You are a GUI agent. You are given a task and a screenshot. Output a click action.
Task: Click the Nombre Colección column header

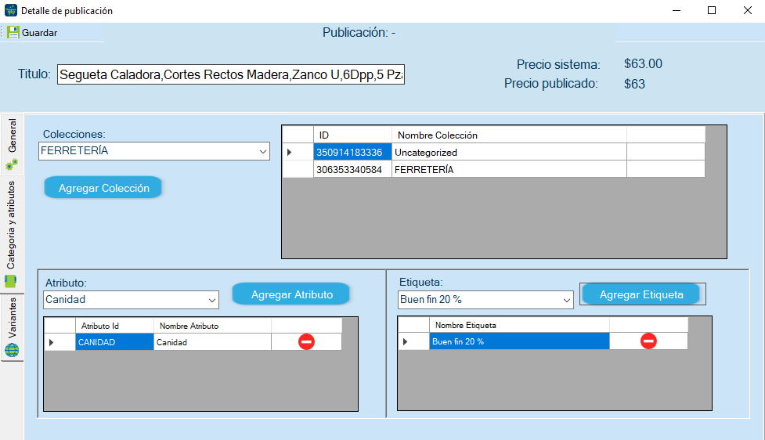pyautogui.click(x=509, y=135)
